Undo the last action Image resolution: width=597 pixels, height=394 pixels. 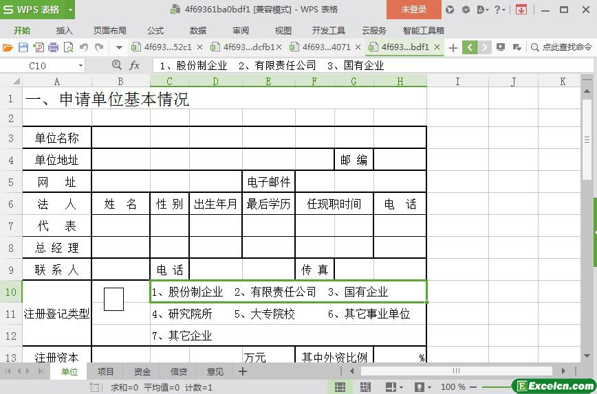[x=84, y=47]
